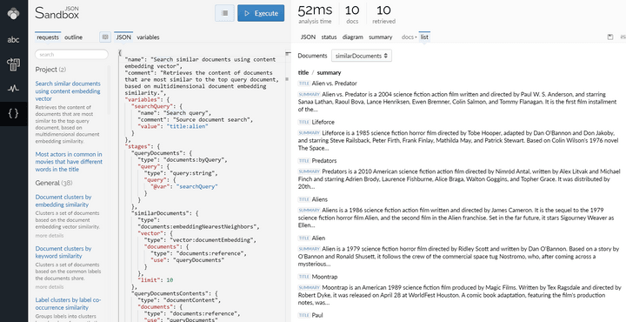The width and height of the screenshot is (626, 322).
Task: Click the '10 docs' counter
Action: click(x=352, y=14)
